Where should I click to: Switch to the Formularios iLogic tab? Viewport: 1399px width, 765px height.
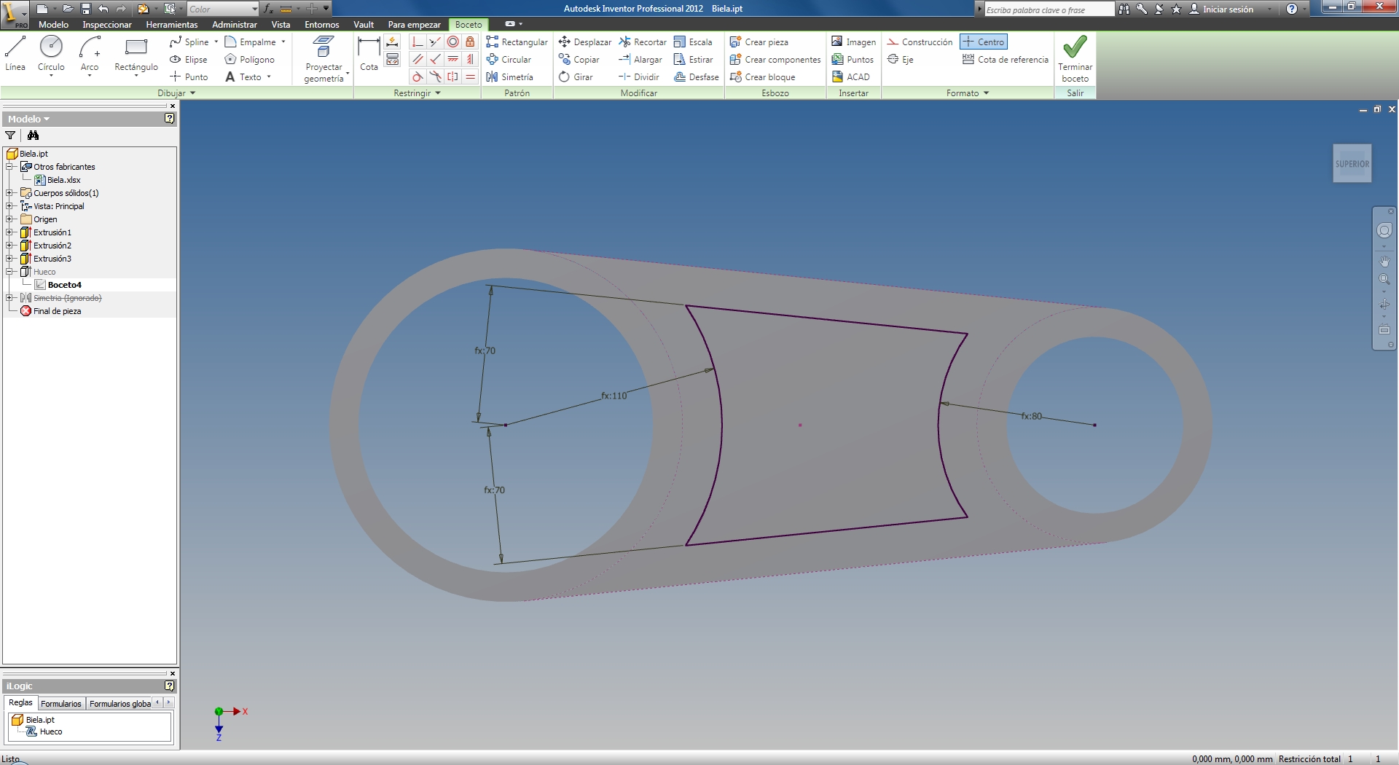61,703
